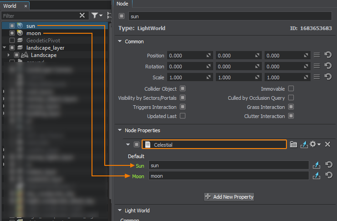
Task: Remove Celestial property with X icon
Action: pos(327,144)
